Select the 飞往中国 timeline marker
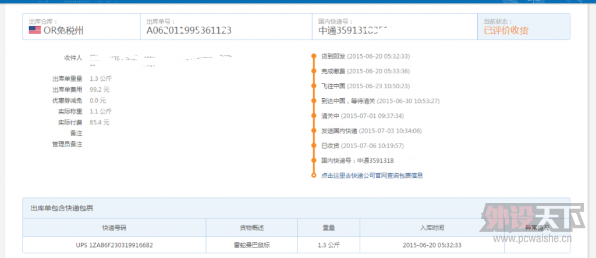The width and height of the screenshot is (596, 258). [x=314, y=86]
